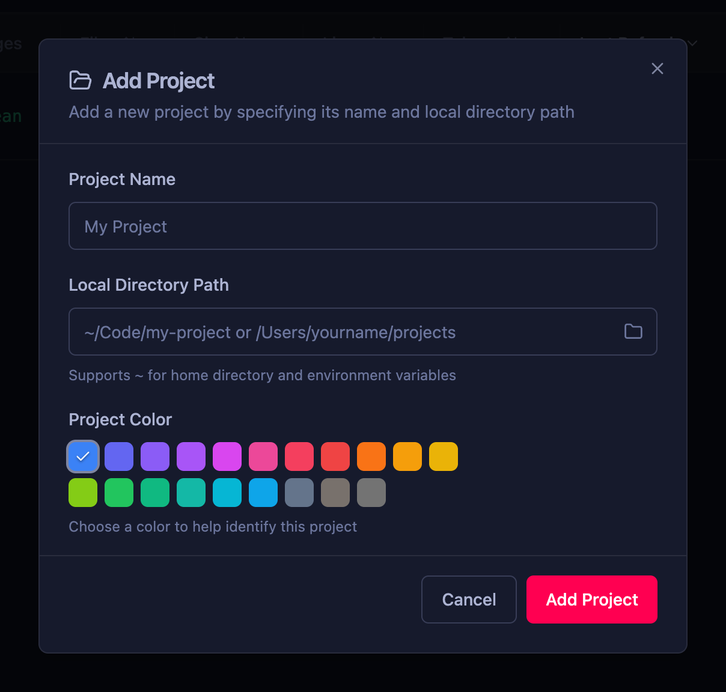This screenshot has height=692, width=726.
Task: Focus the Project Name input field
Action: [362, 226]
